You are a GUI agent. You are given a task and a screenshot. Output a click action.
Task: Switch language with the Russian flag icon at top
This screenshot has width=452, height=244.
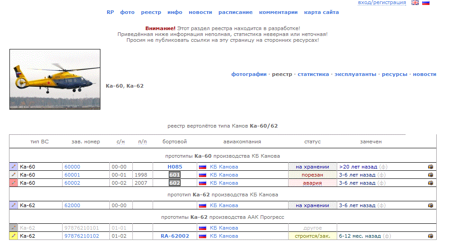point(426,3)
